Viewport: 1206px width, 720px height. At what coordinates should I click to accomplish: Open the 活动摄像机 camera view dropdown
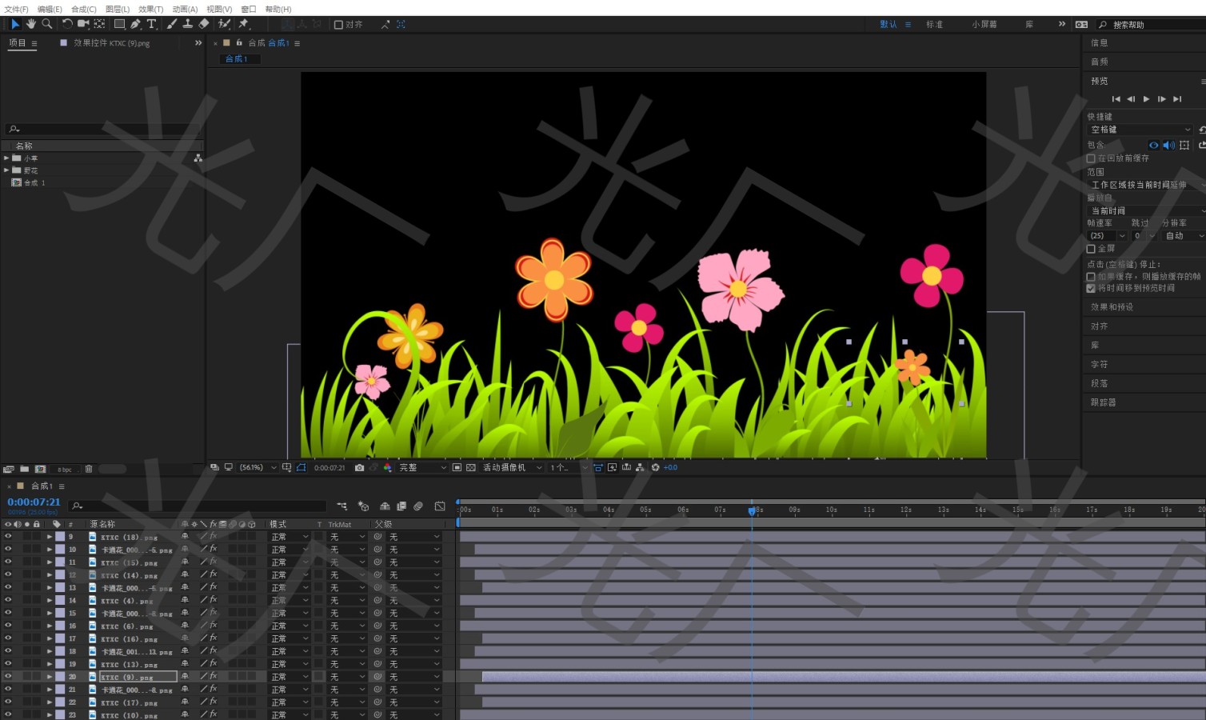(x=512, y=467)
